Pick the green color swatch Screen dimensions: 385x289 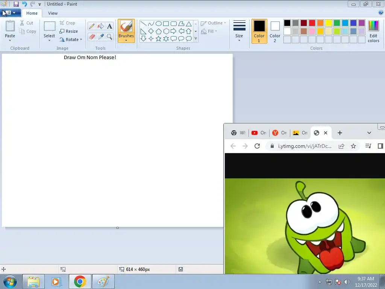pos(337,23)
